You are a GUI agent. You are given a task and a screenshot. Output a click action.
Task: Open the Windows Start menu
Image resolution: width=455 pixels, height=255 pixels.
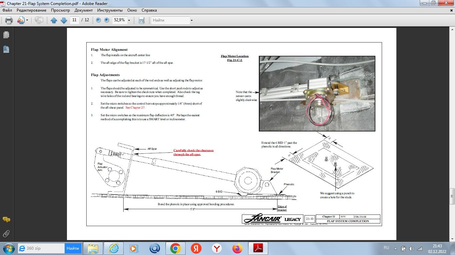9,248
